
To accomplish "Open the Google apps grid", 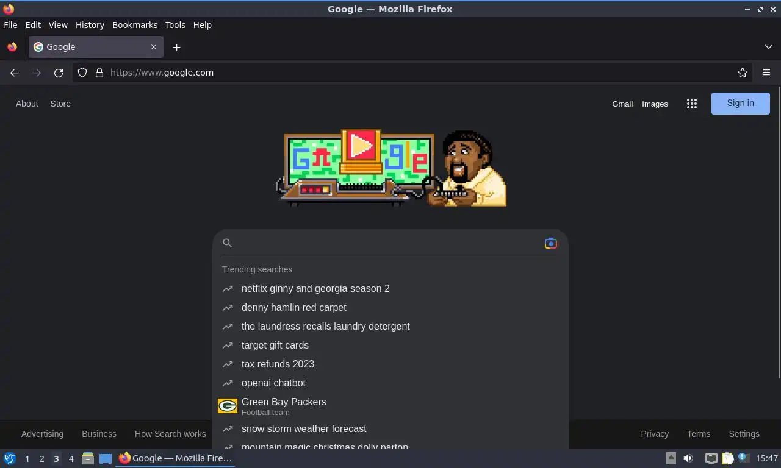I will click(x=692, y=104).
